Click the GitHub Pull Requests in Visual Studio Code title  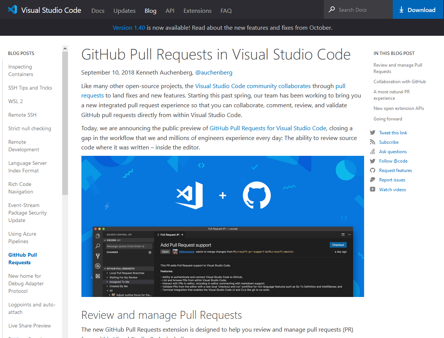click(x=216, y=54)
